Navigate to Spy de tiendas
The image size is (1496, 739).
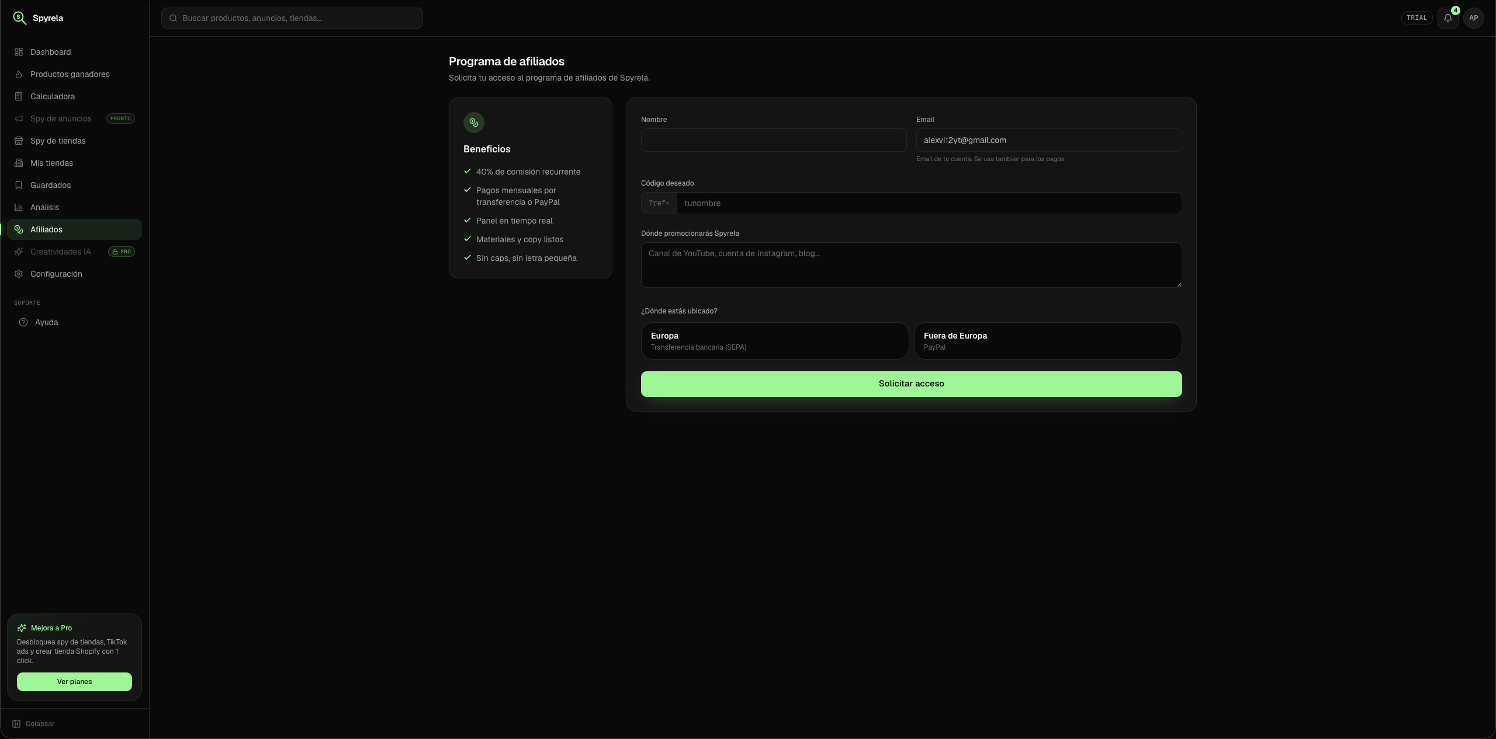click(74, 141)
